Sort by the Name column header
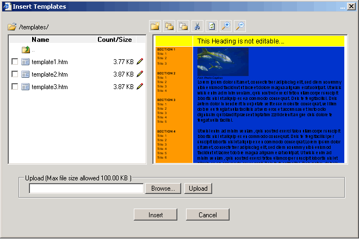359x239 pixels. click(40, 40)
